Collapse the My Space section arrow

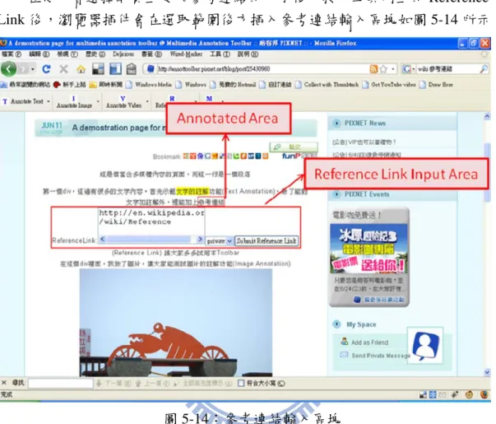(x=337, y=324)
